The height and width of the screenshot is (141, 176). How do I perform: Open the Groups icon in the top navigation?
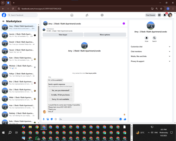[102, 15]
